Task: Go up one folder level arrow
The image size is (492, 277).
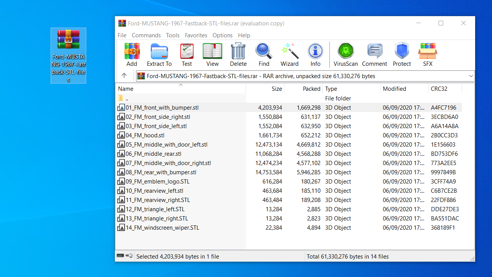Action: (x=124, y=76)
